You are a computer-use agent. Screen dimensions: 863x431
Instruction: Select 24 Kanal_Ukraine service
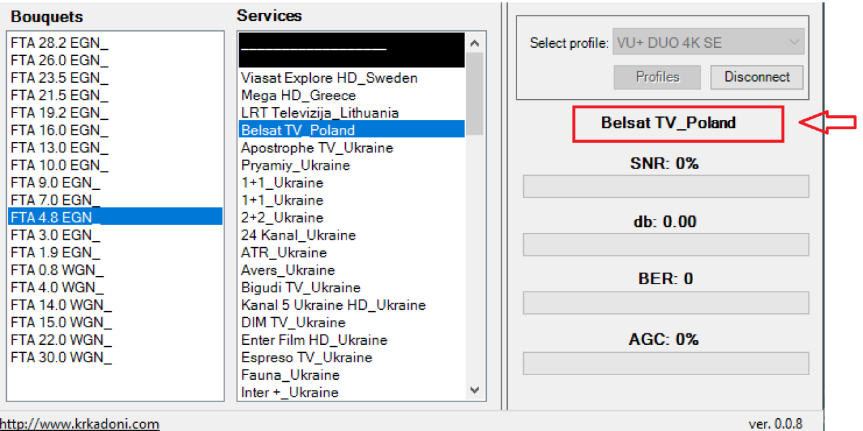pos(298,235)
